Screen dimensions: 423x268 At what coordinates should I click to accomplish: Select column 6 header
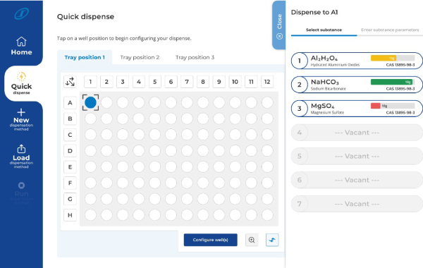tap(171, 82)
